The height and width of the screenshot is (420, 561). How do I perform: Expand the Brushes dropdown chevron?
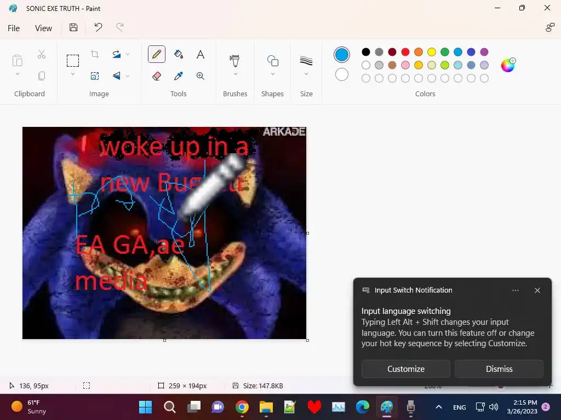(x=235, y=74)
